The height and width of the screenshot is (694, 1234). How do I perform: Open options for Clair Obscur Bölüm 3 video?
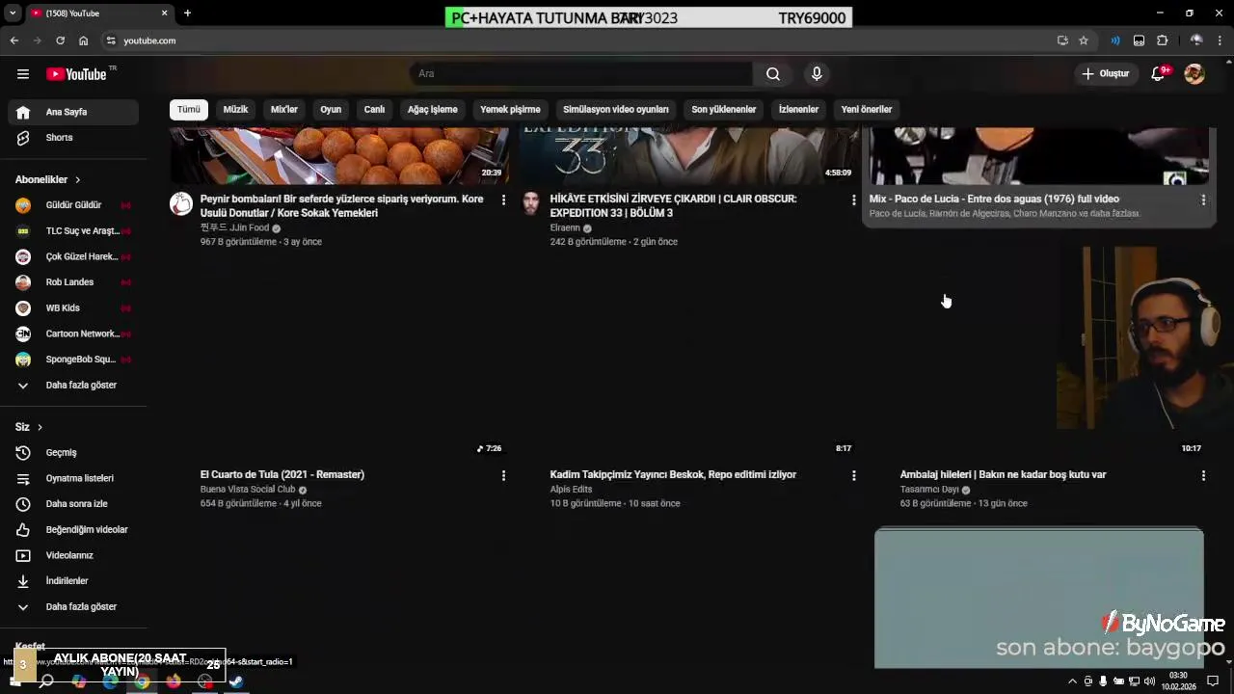[x=853, y=200]
